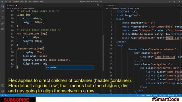Click the 'nav class="navigations"' line in index.html

tap(153, 64)
